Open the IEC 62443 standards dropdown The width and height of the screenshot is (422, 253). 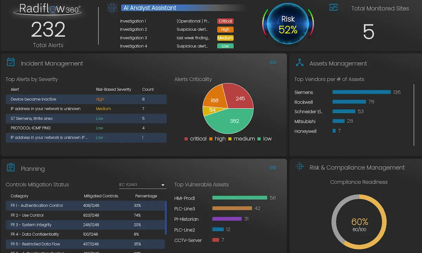[142, 185]
